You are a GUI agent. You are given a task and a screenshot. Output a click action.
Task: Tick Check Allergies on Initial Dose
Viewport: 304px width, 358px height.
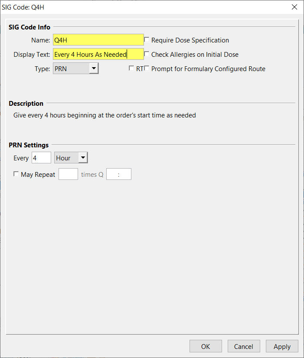click(147, 54)
